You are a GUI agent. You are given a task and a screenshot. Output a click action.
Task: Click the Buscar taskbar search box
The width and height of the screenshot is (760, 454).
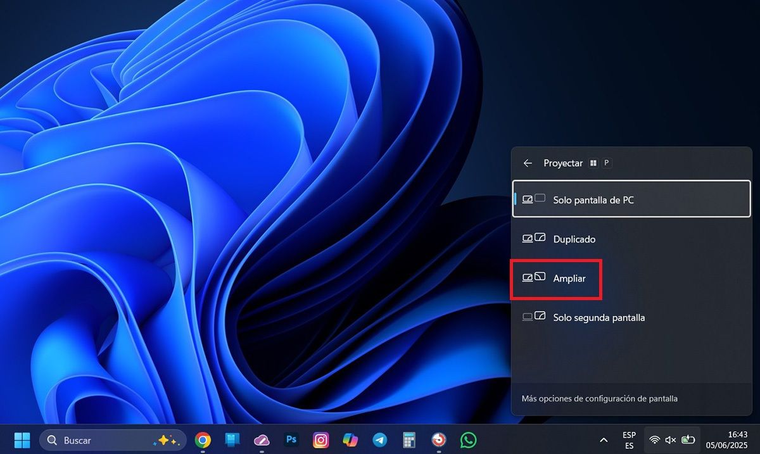pos(113,440)
